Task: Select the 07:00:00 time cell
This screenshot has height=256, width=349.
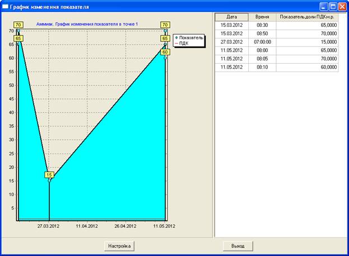Action: tap(262, 42)
